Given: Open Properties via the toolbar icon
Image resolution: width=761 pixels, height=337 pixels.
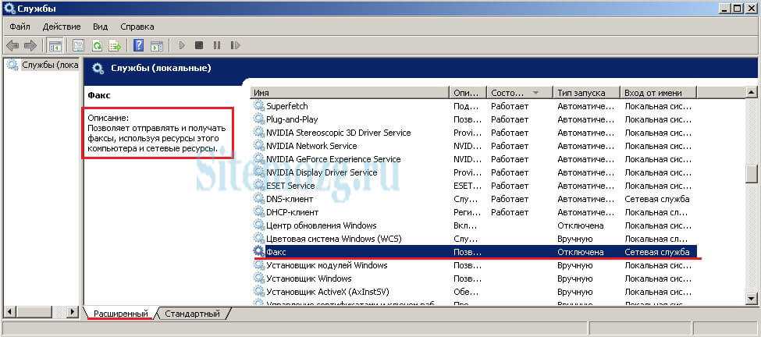Looking at the screenshot, I should click(78, 46).
